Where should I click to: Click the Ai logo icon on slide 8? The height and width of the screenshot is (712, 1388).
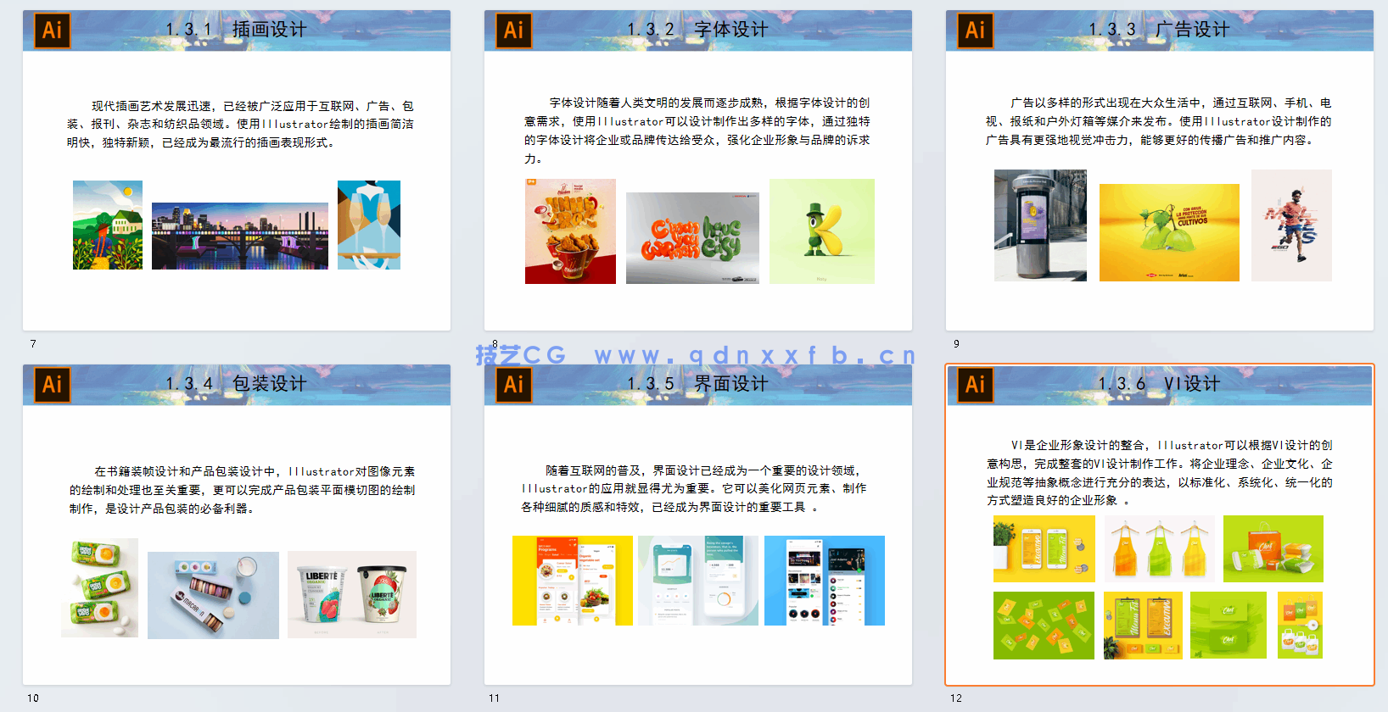[x=513, y=31]
